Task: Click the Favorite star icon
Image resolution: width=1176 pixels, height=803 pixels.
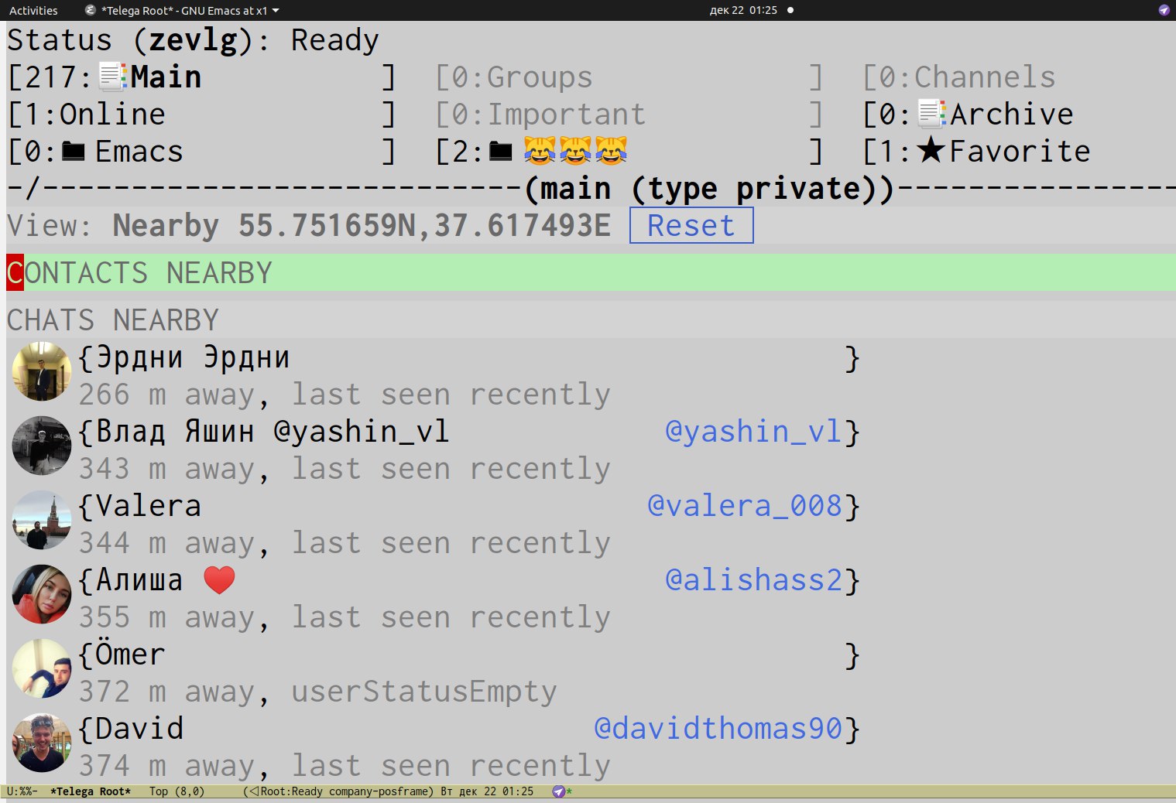Action: pos(931,150)
